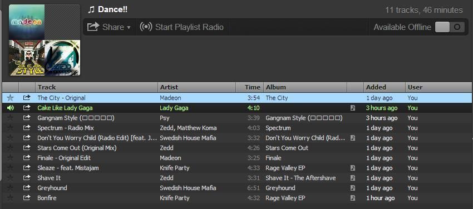Start Playlist Radio for Dance!!
This screenshot has width=473, height=209.
click(x=182, y=27)
